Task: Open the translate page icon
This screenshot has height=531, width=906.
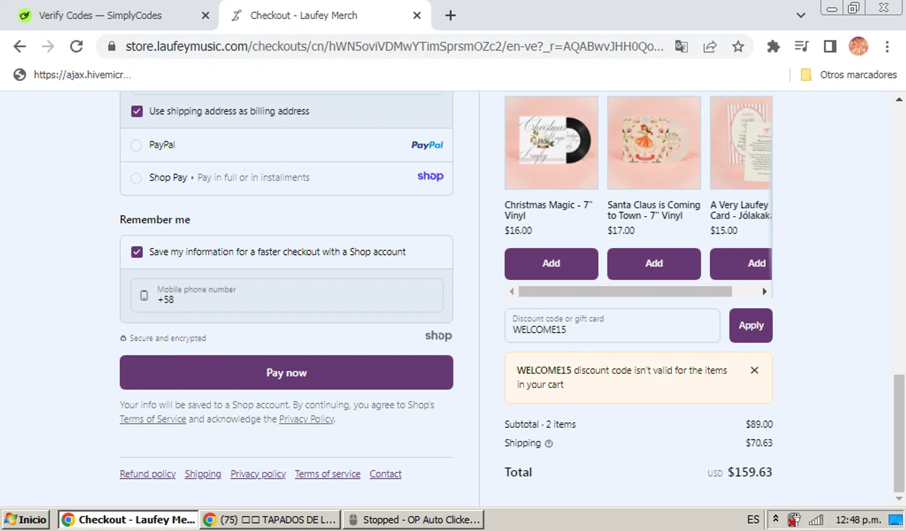Action: point(681,47)
